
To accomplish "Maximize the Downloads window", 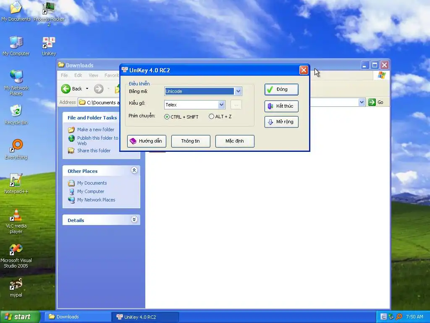I will [375, 65].
